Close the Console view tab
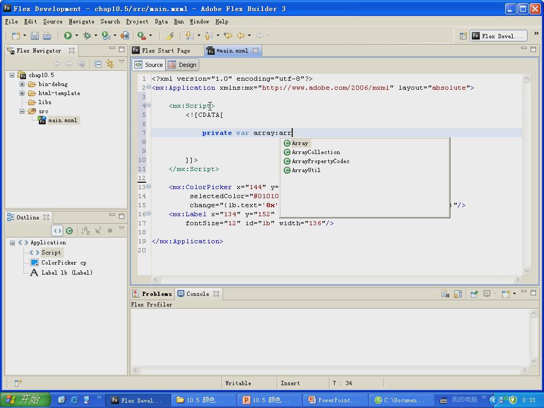The image size is (544, 408). [216, 294]
